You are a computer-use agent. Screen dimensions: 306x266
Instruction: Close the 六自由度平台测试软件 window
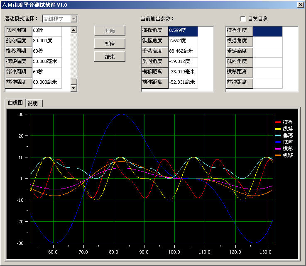[300, 5]
